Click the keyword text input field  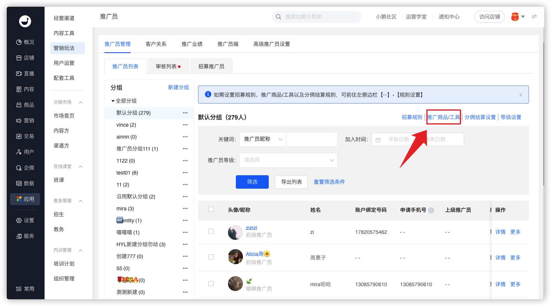click(x=312, y=139)
